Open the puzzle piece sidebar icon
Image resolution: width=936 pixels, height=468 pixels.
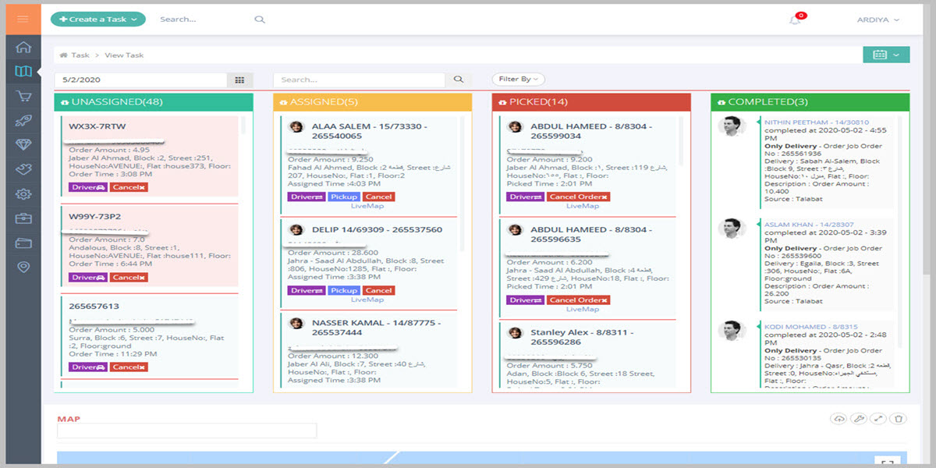(x=23, y=169)
